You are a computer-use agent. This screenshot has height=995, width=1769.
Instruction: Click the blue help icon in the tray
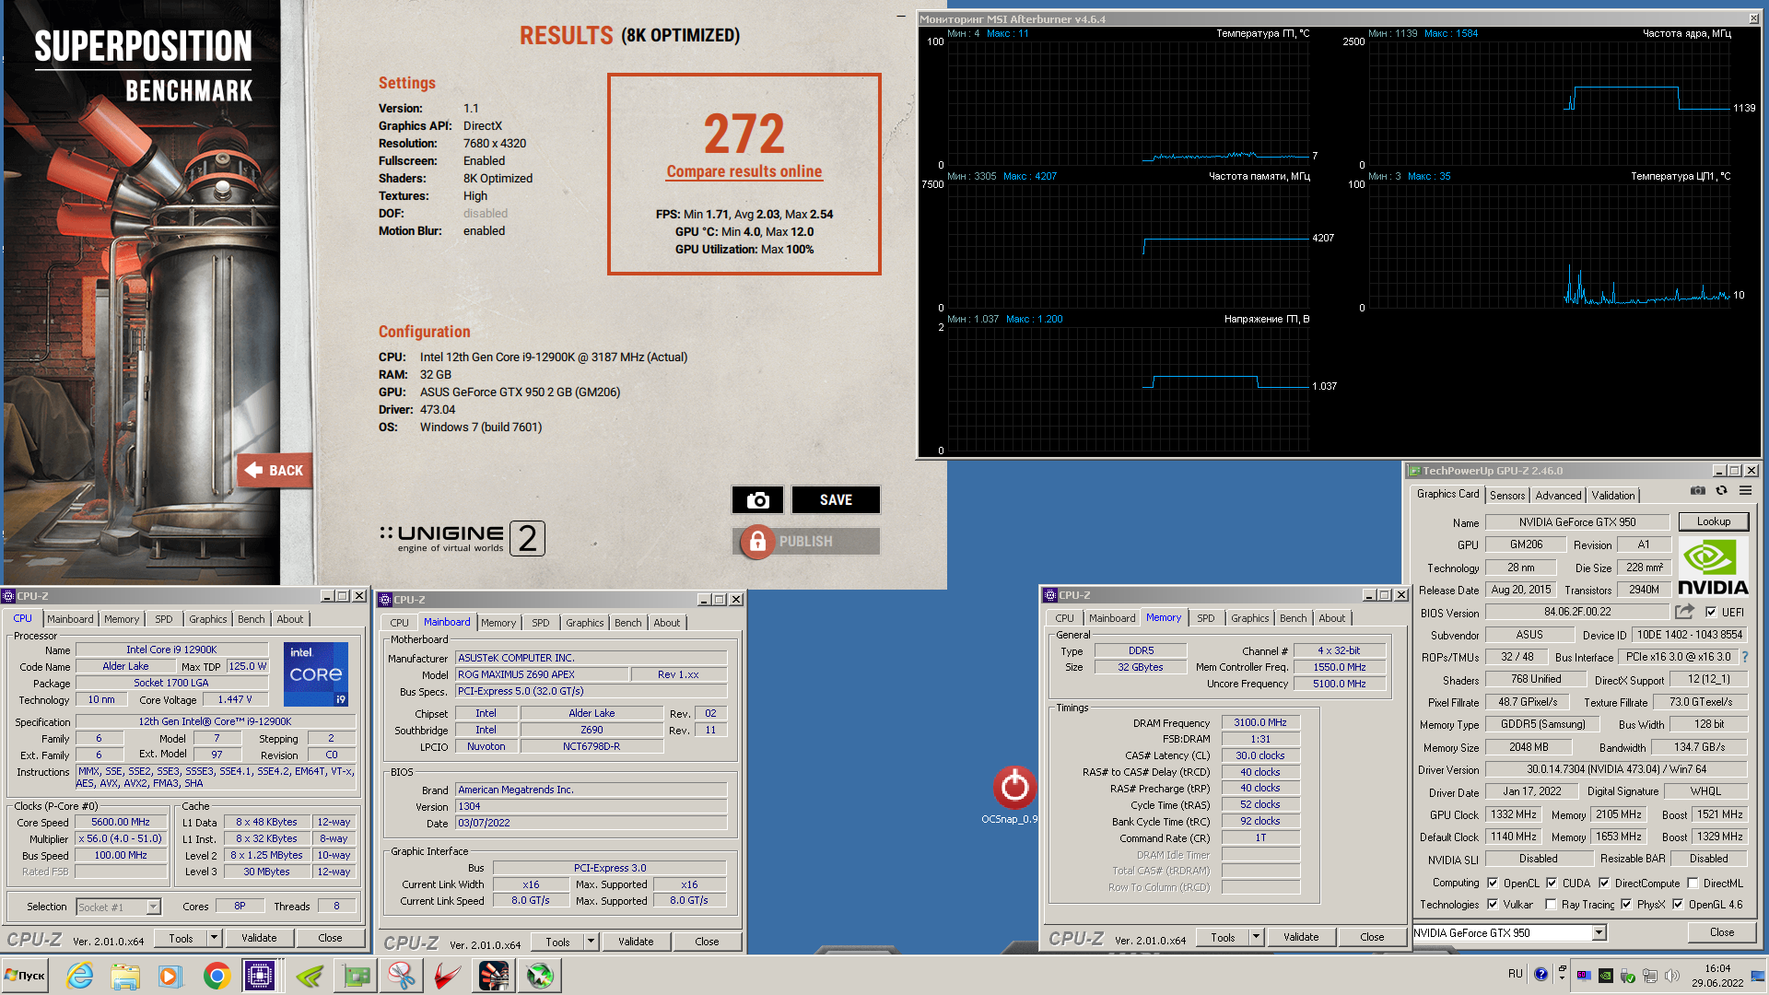coord(1541,974)
